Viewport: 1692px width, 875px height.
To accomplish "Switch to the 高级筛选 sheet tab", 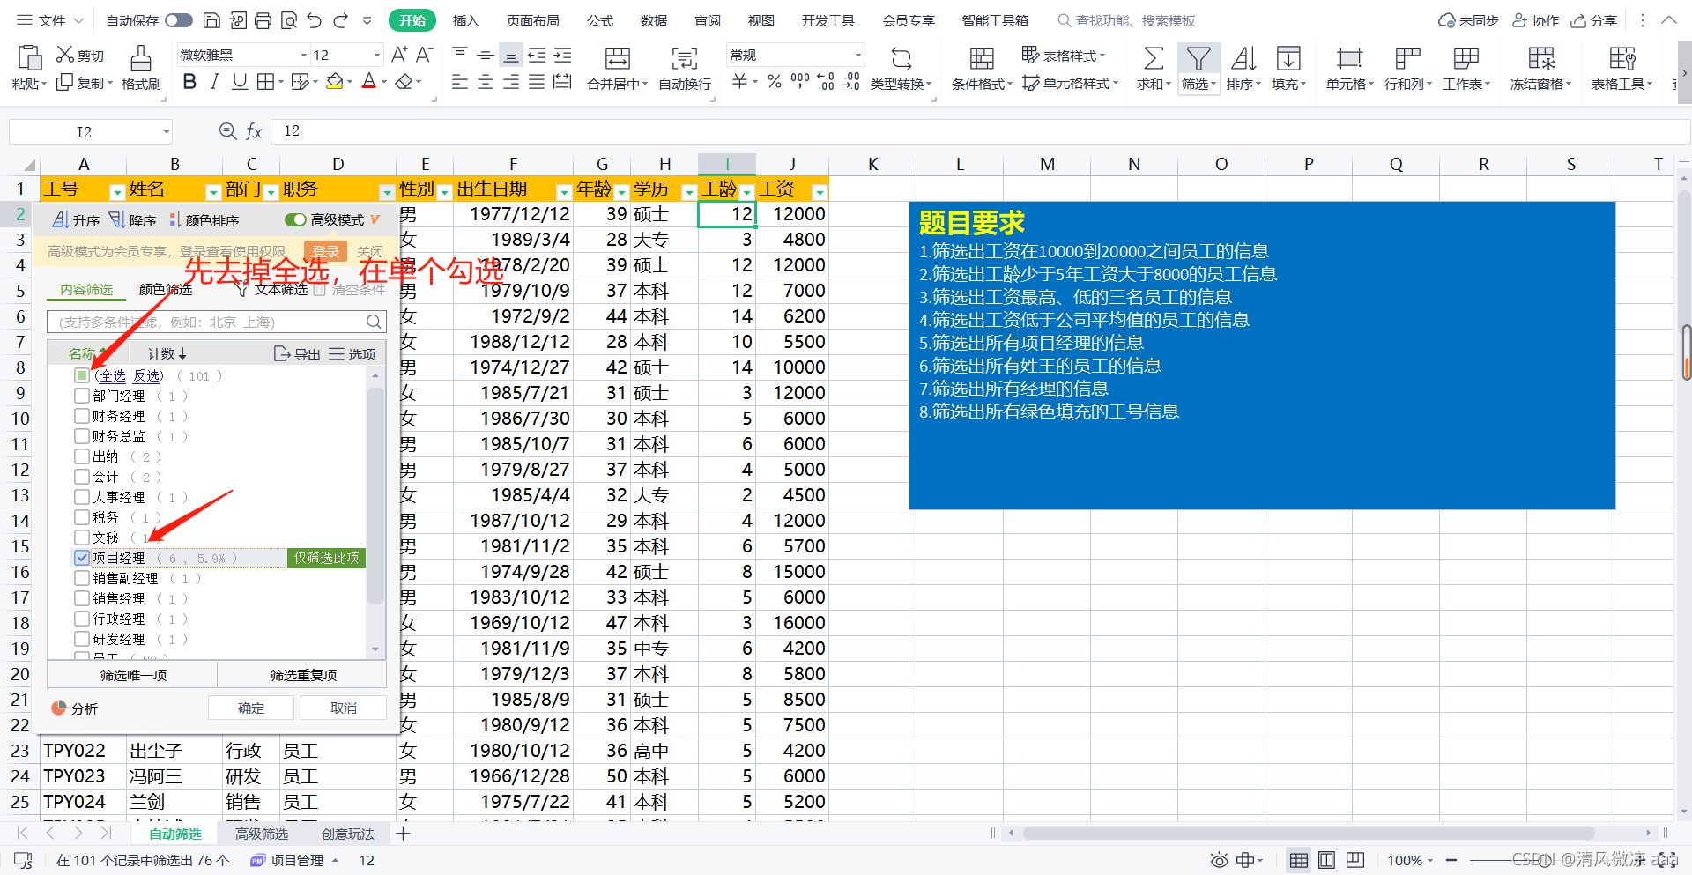I will click(262, 834).
